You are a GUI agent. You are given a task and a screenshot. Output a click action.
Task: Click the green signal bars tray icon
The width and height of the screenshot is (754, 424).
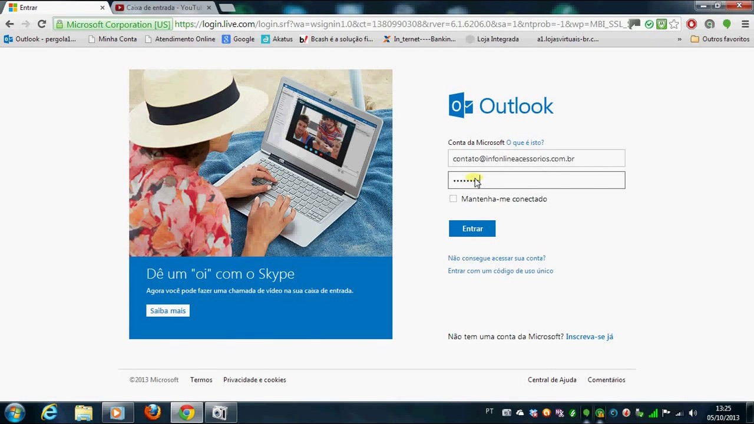click(x=653, y=413)
